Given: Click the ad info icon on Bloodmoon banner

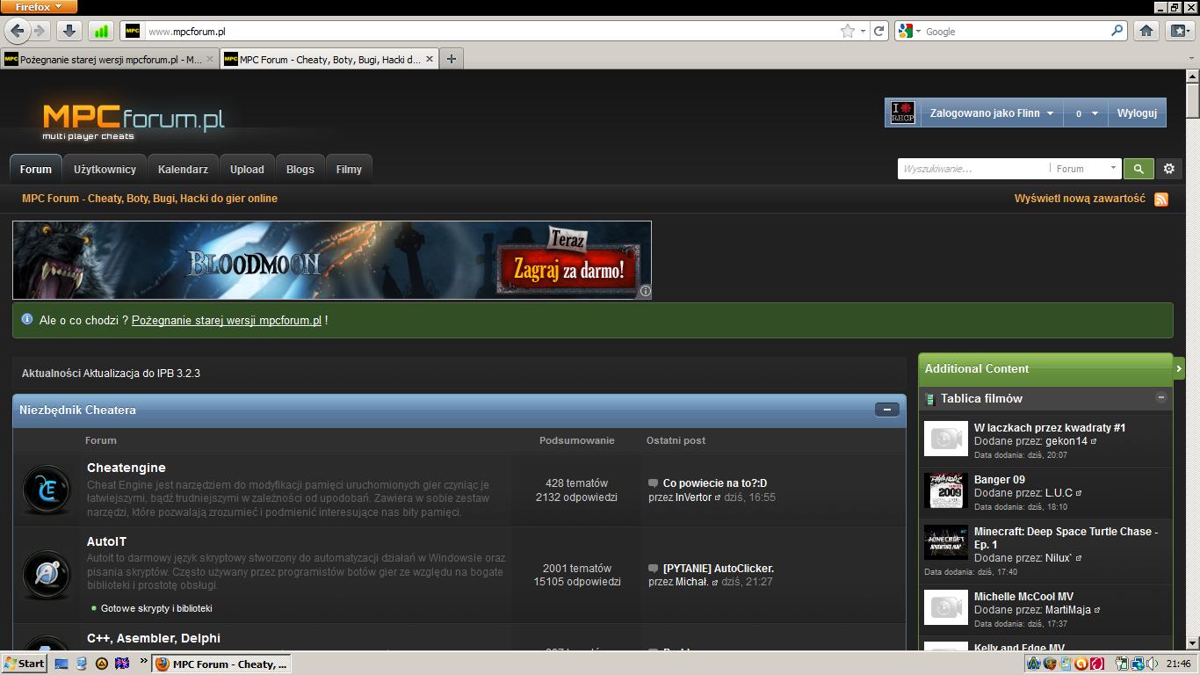Looking at the screenshot, I should coord(645,292).
